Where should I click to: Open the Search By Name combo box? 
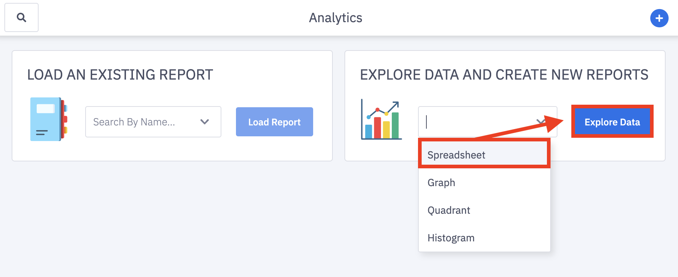point(153,122)
